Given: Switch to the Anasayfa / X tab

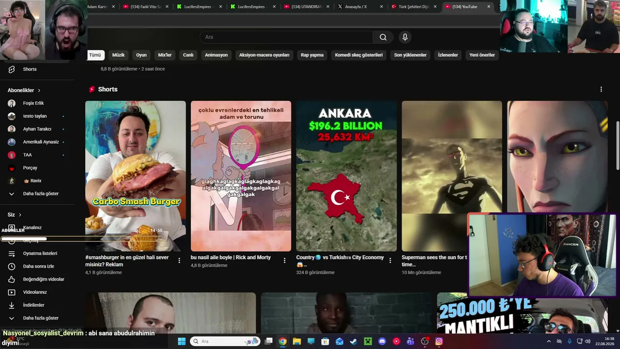Looking at the screenshot, I should coord(359,7).
